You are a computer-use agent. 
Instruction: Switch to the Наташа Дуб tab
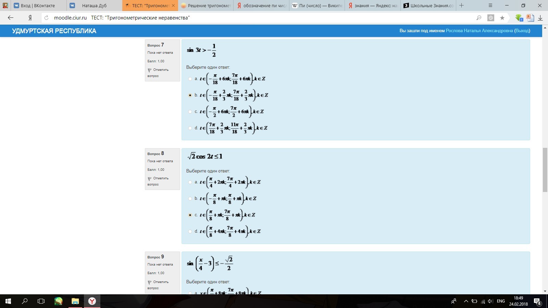[94, 5]
